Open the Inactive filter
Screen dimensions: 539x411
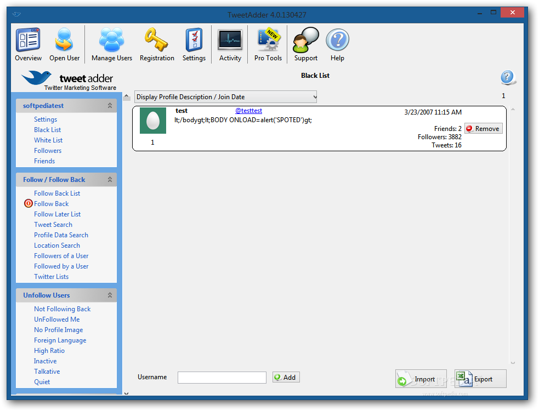pos(46,361)
